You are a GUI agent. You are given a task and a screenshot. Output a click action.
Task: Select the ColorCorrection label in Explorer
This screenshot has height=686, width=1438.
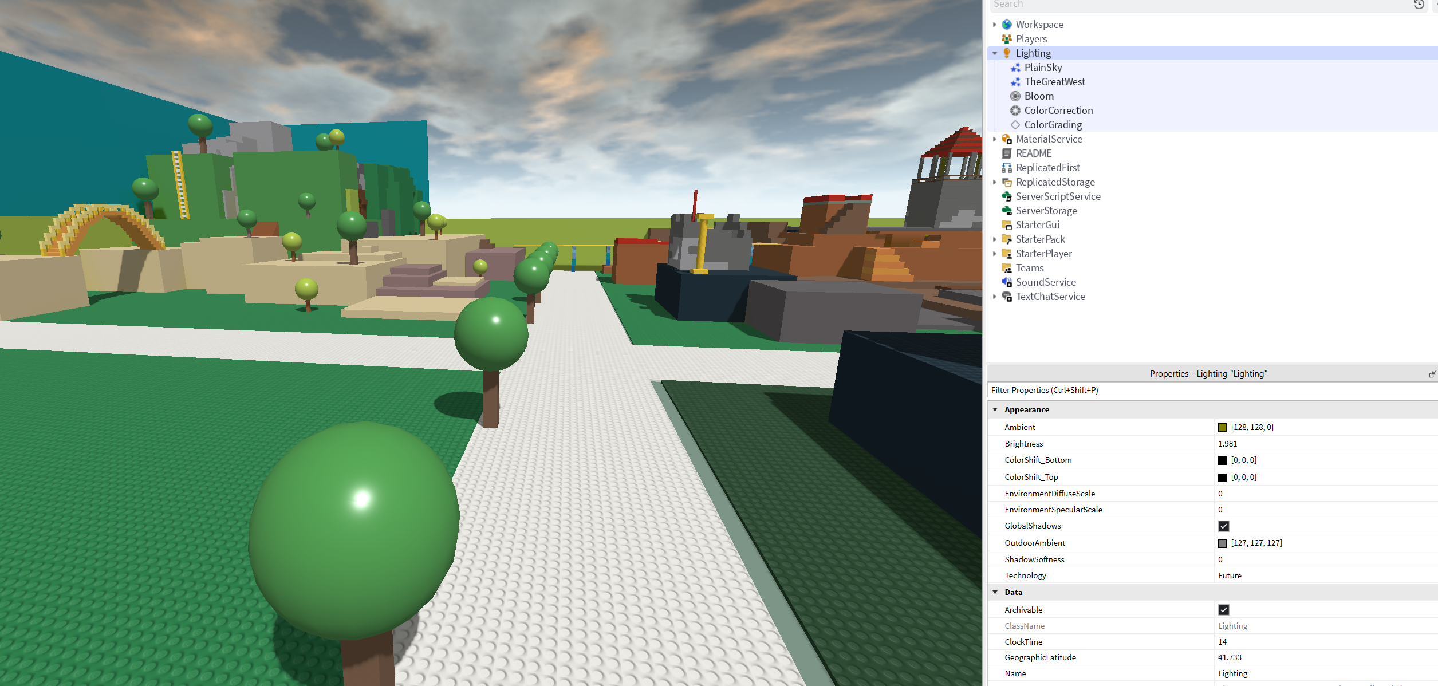(1058, 111)
